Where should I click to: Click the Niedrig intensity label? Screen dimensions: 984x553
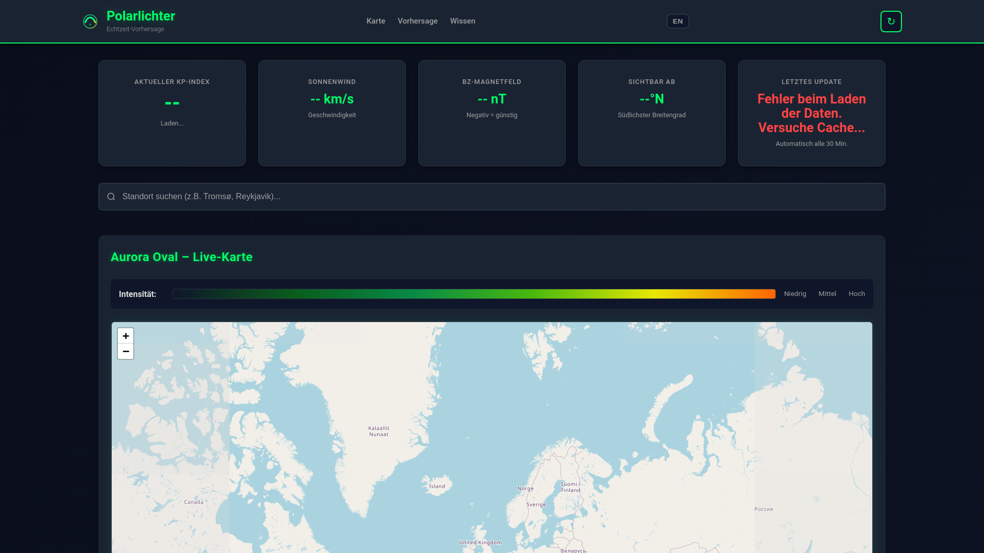pos(795,294)
